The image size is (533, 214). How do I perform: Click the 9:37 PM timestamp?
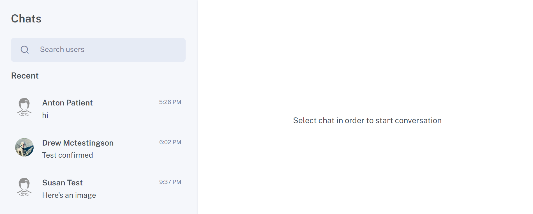[170, 182]
